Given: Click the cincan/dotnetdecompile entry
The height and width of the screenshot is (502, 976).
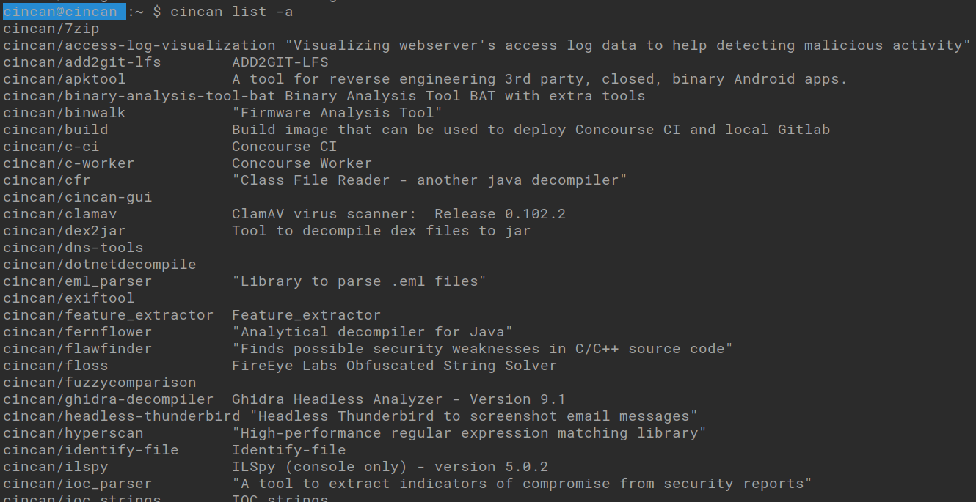Looking at the screenshot, I should 99,265.
